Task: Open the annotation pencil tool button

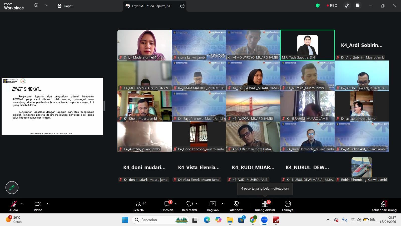Action: pos(12,187)
